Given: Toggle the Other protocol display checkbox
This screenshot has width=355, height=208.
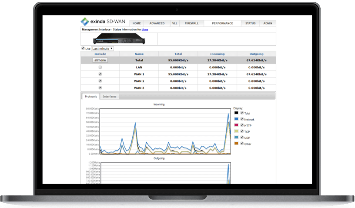Looking at the screenshot, I should (242, 144).
